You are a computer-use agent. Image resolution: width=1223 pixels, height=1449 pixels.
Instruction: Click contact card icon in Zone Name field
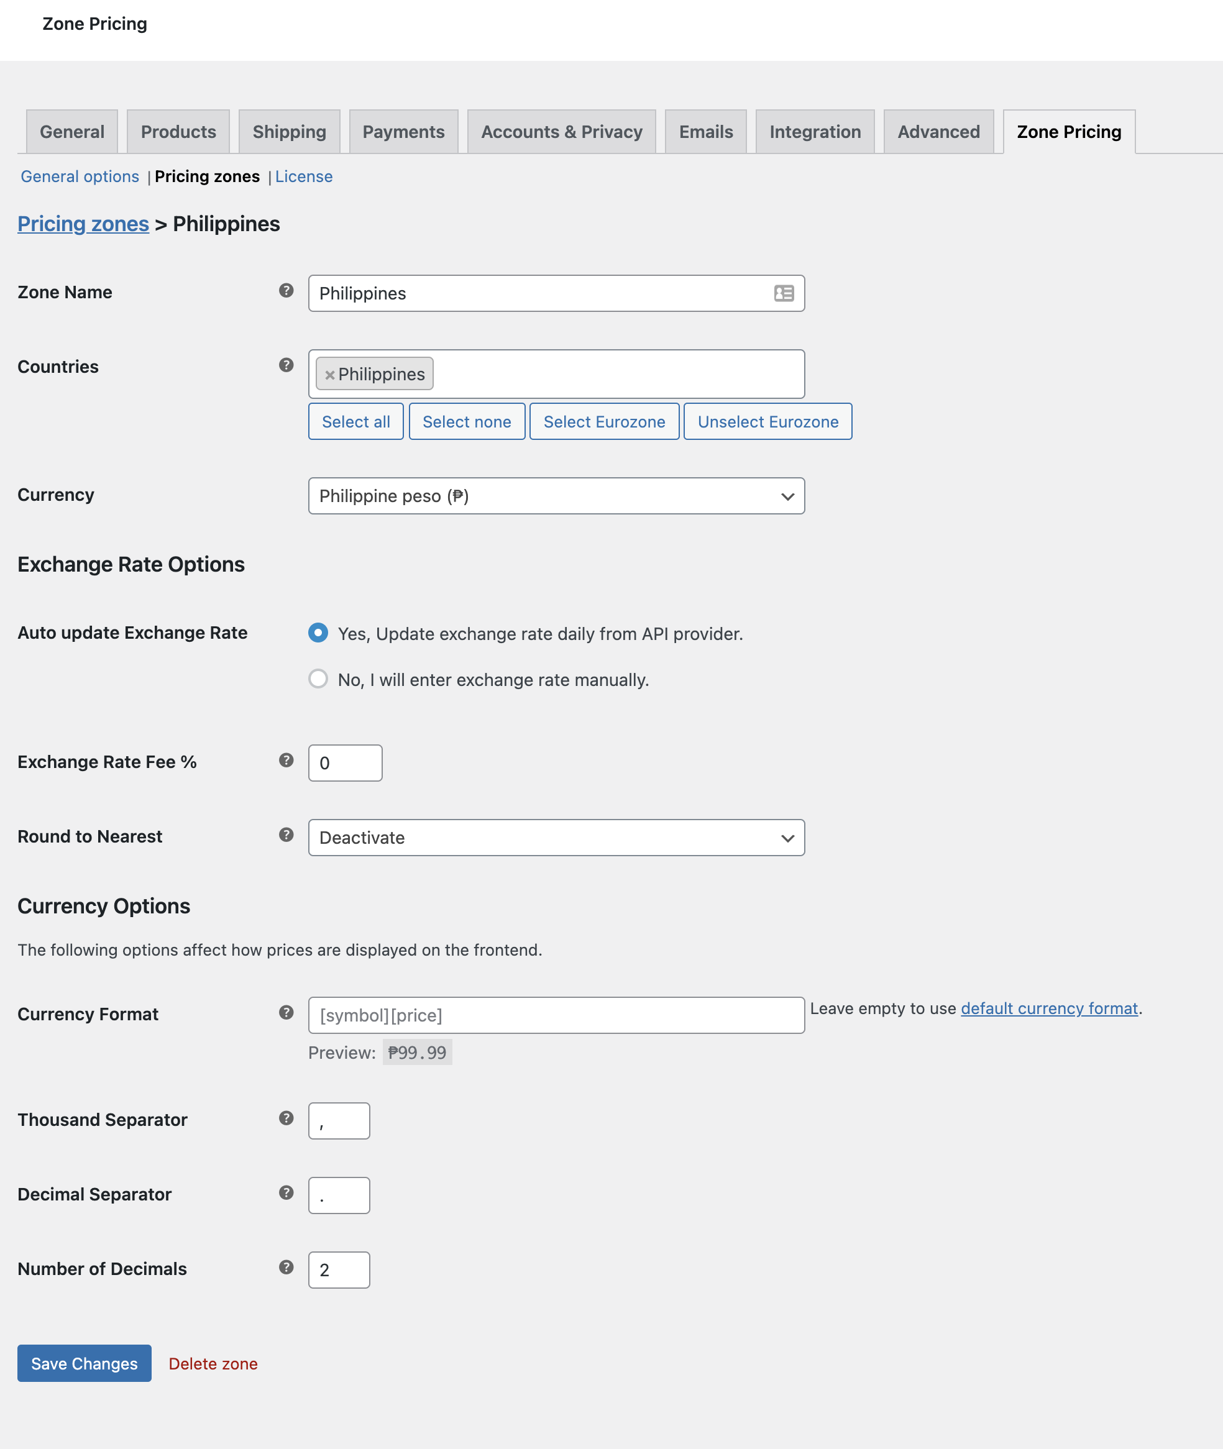784,293
